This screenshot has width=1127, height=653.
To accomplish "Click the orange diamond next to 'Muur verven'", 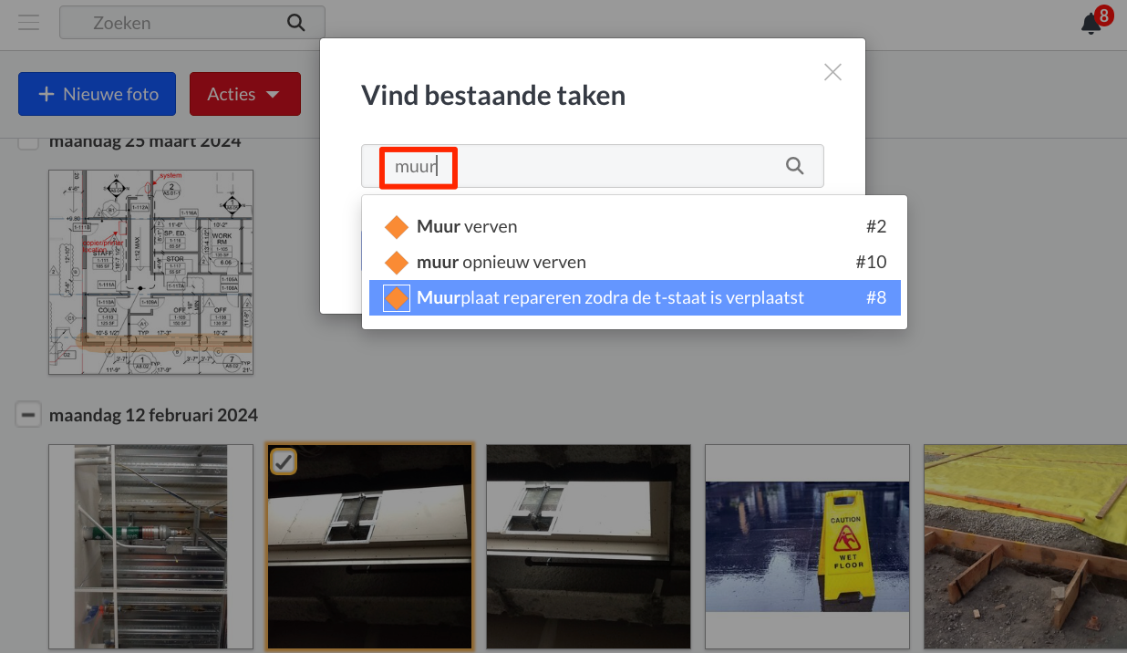I will click(x=396, y=226).
